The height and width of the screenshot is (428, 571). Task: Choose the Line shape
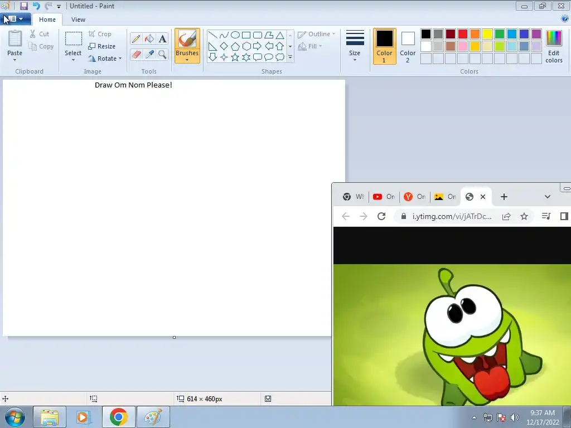coord(213,35)
